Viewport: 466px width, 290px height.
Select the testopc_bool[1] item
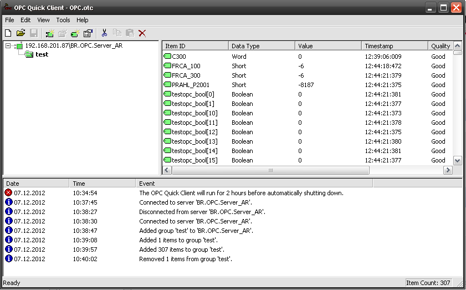pyautogui.click(x=193, y=104)
